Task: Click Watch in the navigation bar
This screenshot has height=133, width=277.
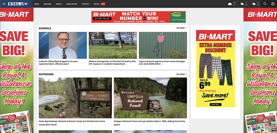Action: point(97,4)
